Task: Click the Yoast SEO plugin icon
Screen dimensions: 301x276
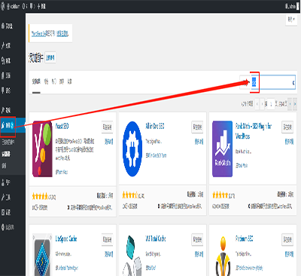Action: pyautogui.click(x=42, y=149)
